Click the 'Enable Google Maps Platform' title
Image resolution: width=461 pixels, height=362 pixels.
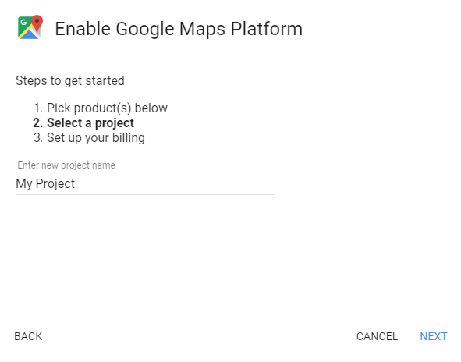pyautogui.click(x=179, y=29)
